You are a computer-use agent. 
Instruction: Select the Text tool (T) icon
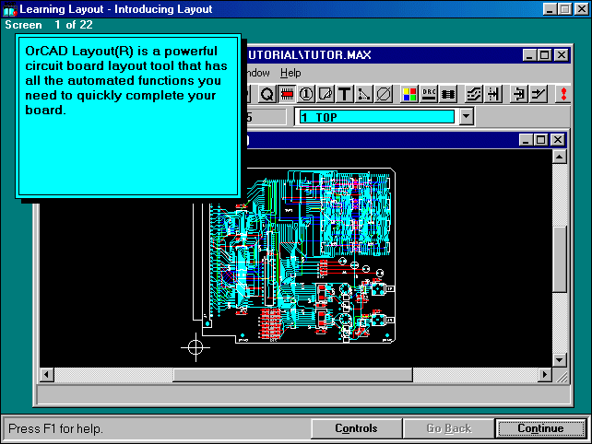click(x=344, y=94)
